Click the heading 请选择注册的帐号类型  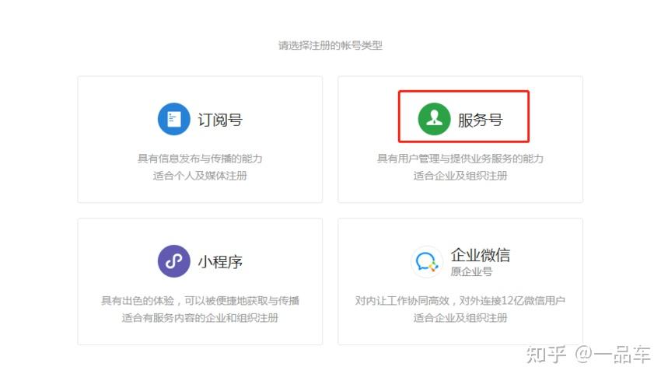331,45
